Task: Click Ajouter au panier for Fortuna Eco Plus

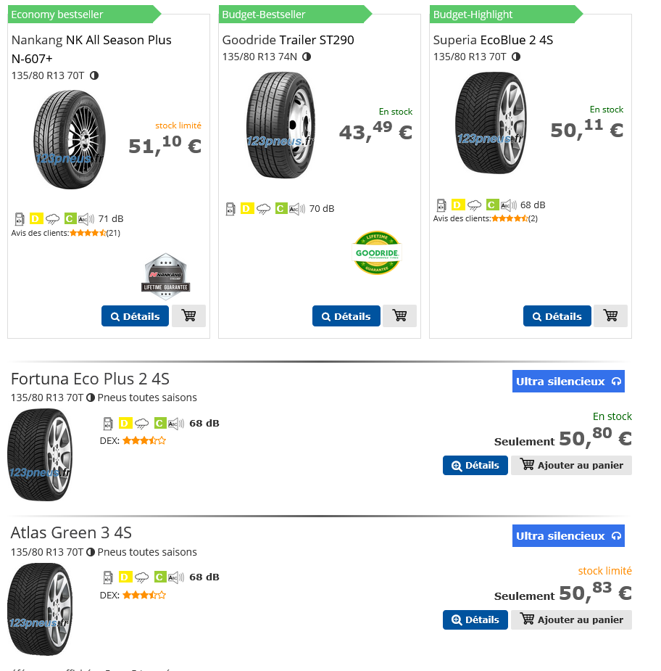Action: [x=571, y=466]
